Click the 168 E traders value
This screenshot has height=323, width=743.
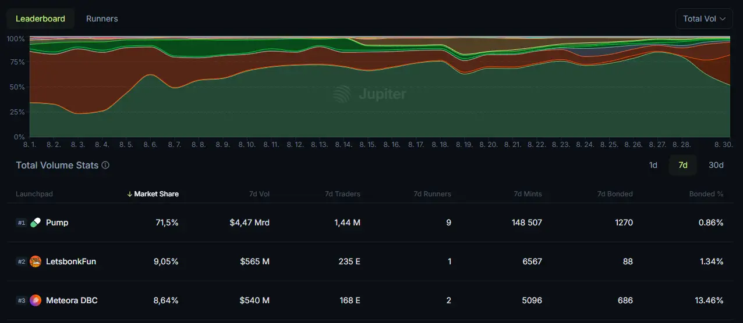[349, 300]
